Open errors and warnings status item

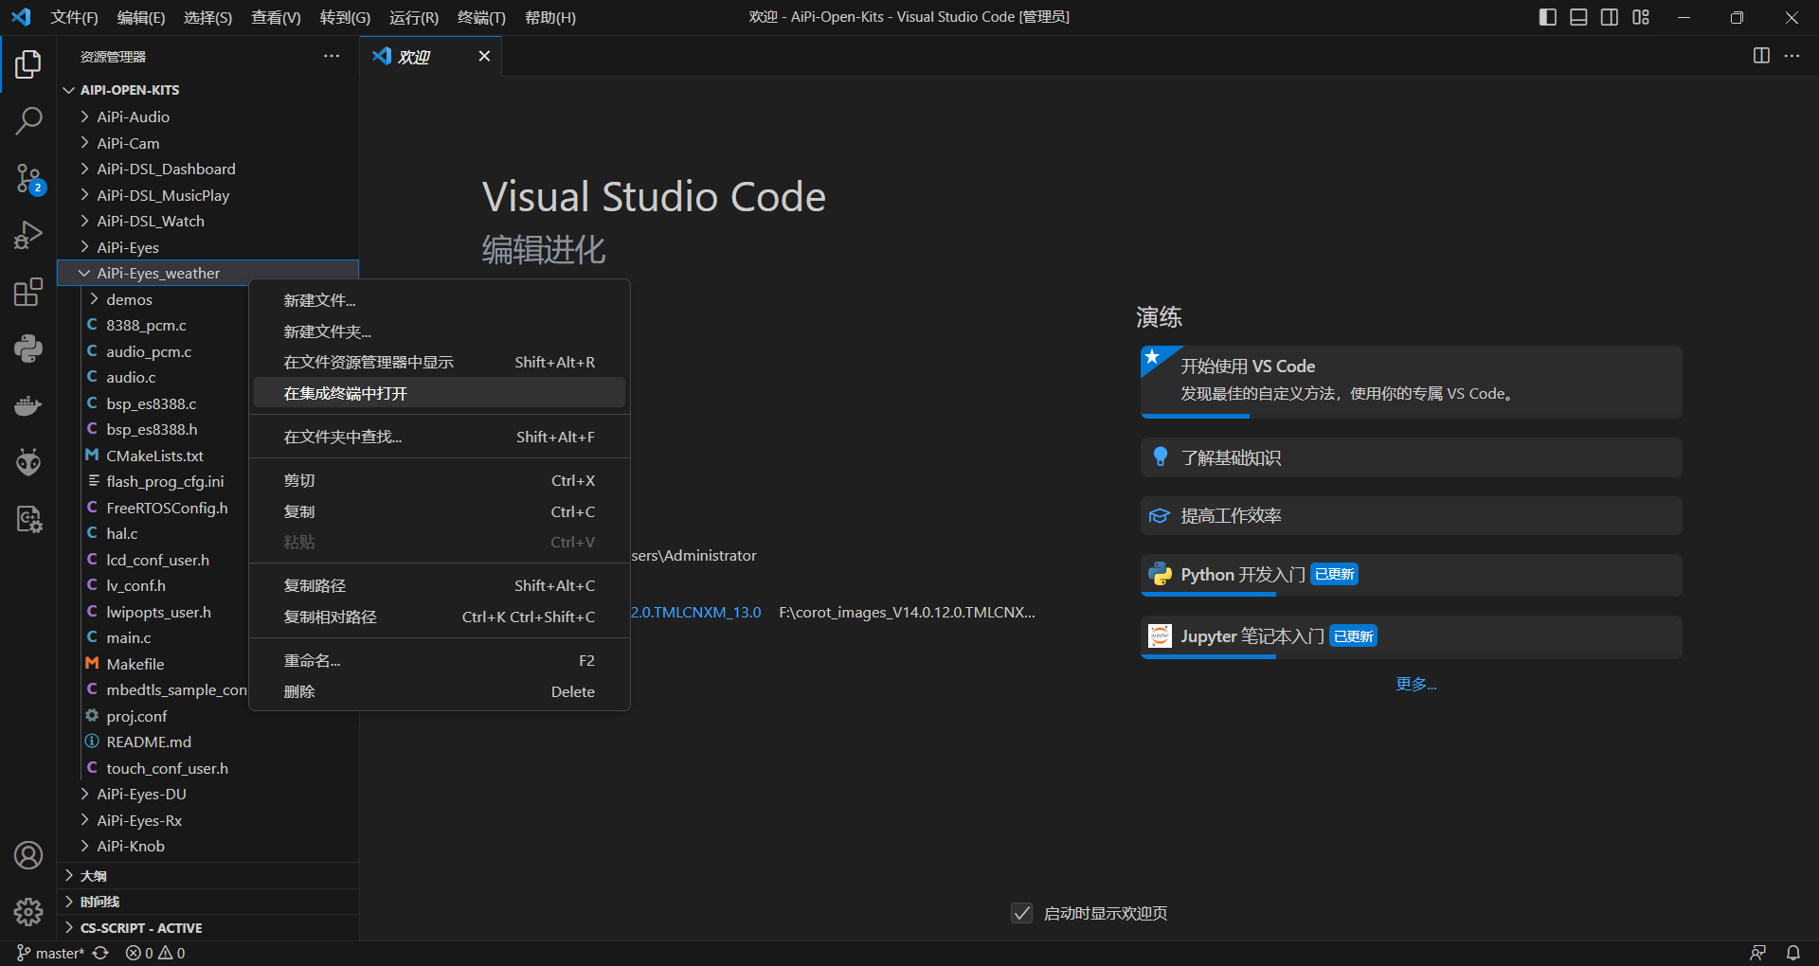tap(155, 953)
